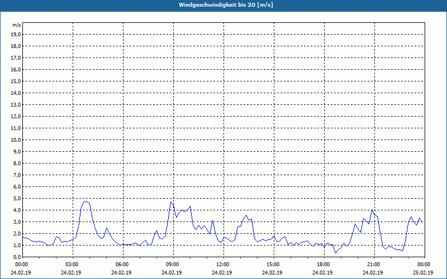The width and height of the screenshot is (447, 279).
Task: Click the 0,0 origin label on the y-axis
Action: (17, 257)
